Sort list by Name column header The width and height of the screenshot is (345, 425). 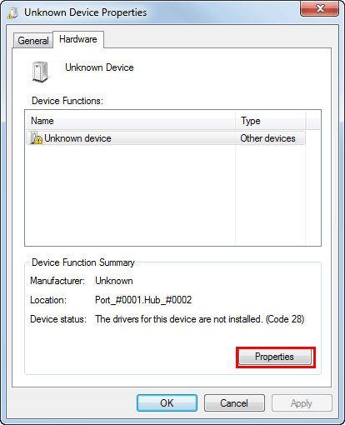(x=131, y=121)
